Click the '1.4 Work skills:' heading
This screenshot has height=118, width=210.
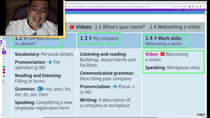click(x=164, y=38)
